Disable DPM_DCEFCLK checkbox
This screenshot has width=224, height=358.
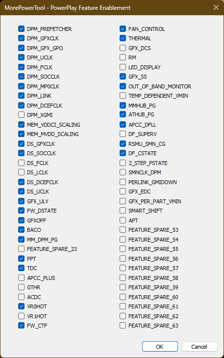[21, 106]
